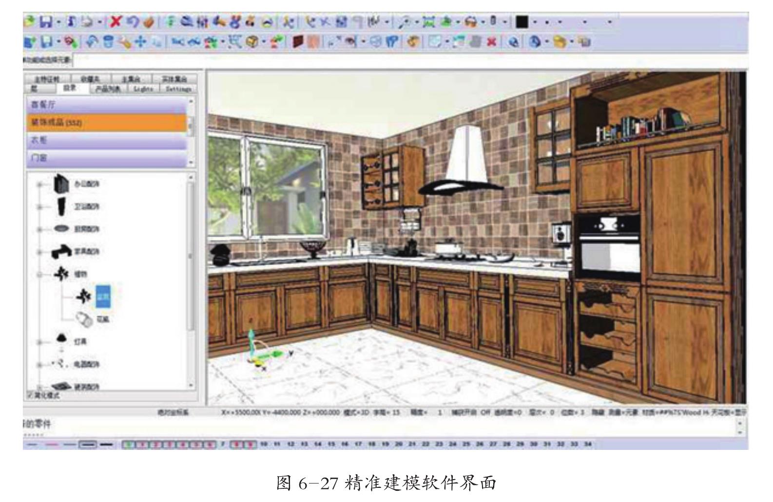The image size is (773, 502).
Task: Collapse the 植物 tree node
Action: coord(40,275)
